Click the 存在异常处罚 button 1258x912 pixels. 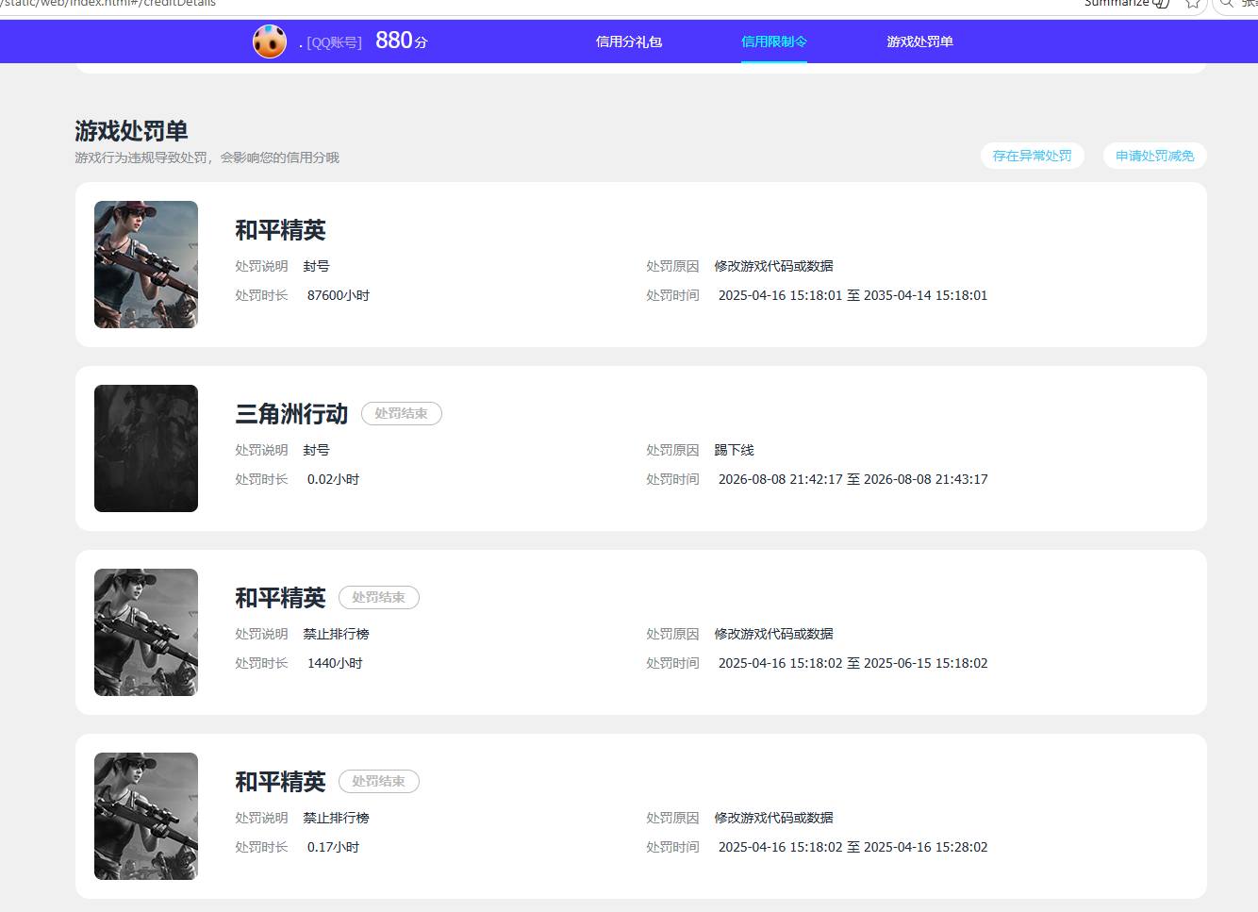point(1032,156)
